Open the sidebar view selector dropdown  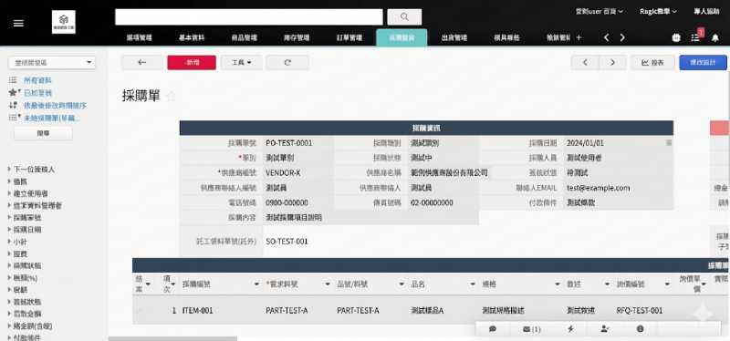[52, 62]
